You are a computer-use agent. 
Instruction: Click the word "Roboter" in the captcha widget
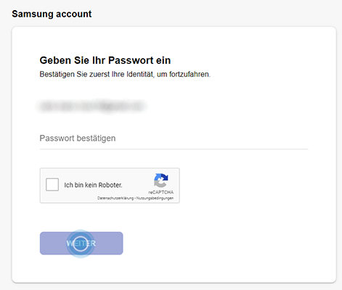coord(110,185)
